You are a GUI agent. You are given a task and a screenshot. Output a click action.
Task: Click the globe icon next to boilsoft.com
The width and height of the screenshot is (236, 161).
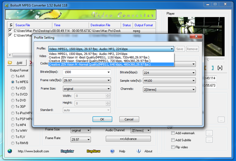click(10, 151)
